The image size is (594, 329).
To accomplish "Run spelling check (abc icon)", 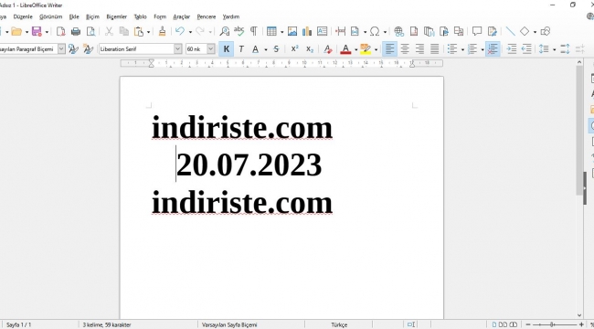I will click(239, 31).
